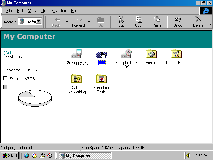Minimize the My Computer window
The width and height of the screenshot is (213, 160).
[198, 3]
